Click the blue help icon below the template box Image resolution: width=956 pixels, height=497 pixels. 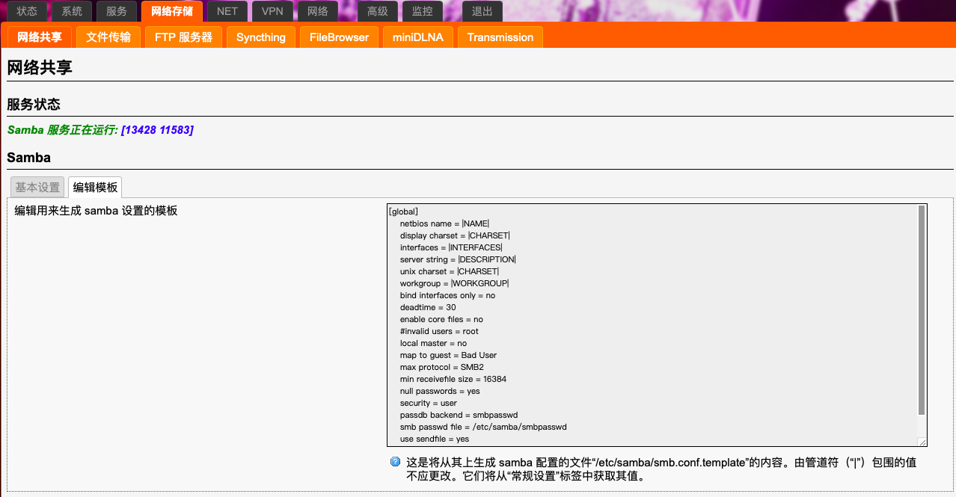[395, 461]
